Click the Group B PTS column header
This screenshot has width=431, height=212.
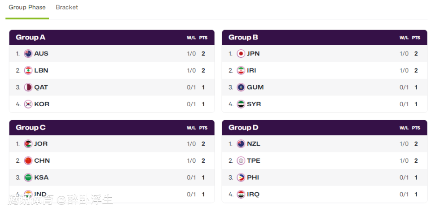coord(416,38)
